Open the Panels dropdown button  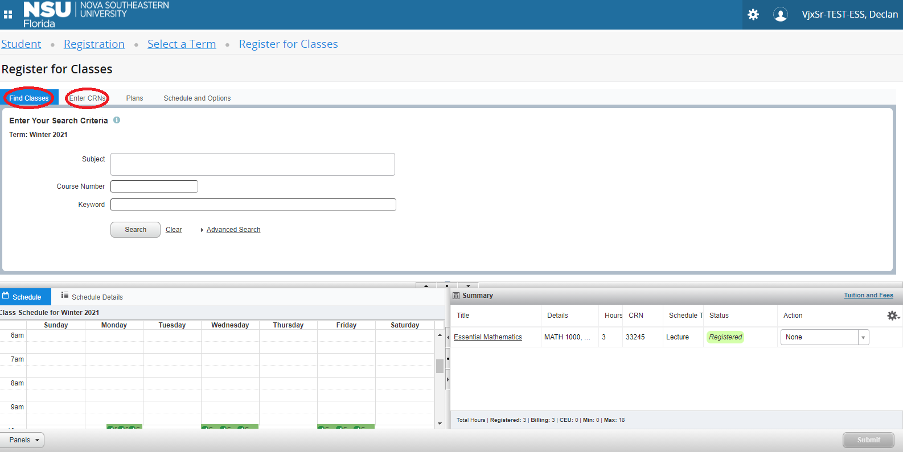(22, 440)
